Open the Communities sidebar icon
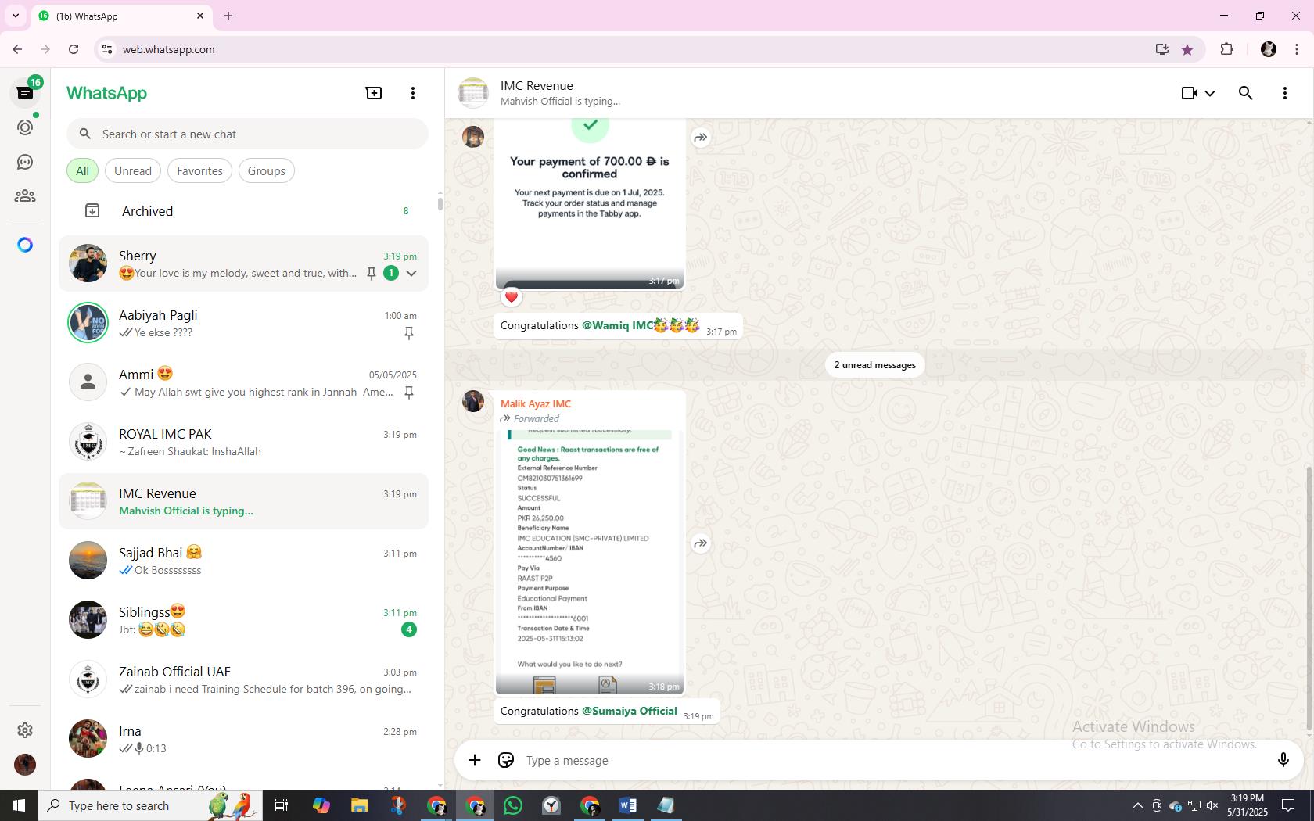 pos(25,195)
